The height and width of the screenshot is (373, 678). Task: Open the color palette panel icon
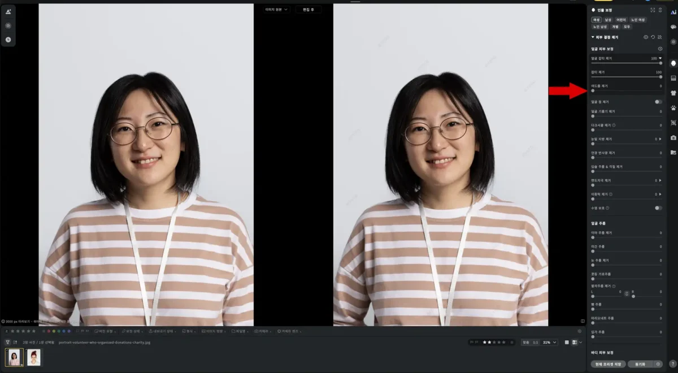pos(673,27)
